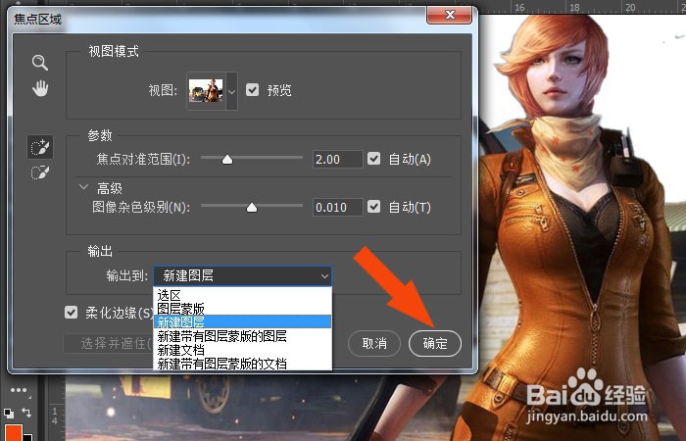
Task: Click the 图像杂色级别 slider handle
Action: (x=252, y=207)
